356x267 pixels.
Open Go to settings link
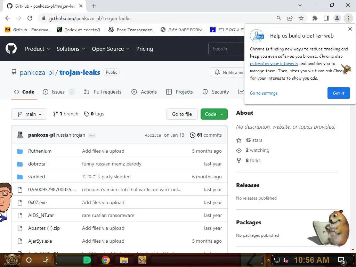tap(264, 93)
